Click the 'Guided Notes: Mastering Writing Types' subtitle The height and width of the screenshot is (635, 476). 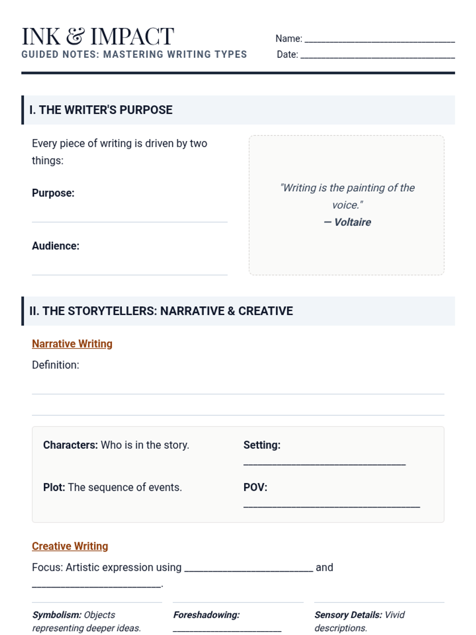134,54
